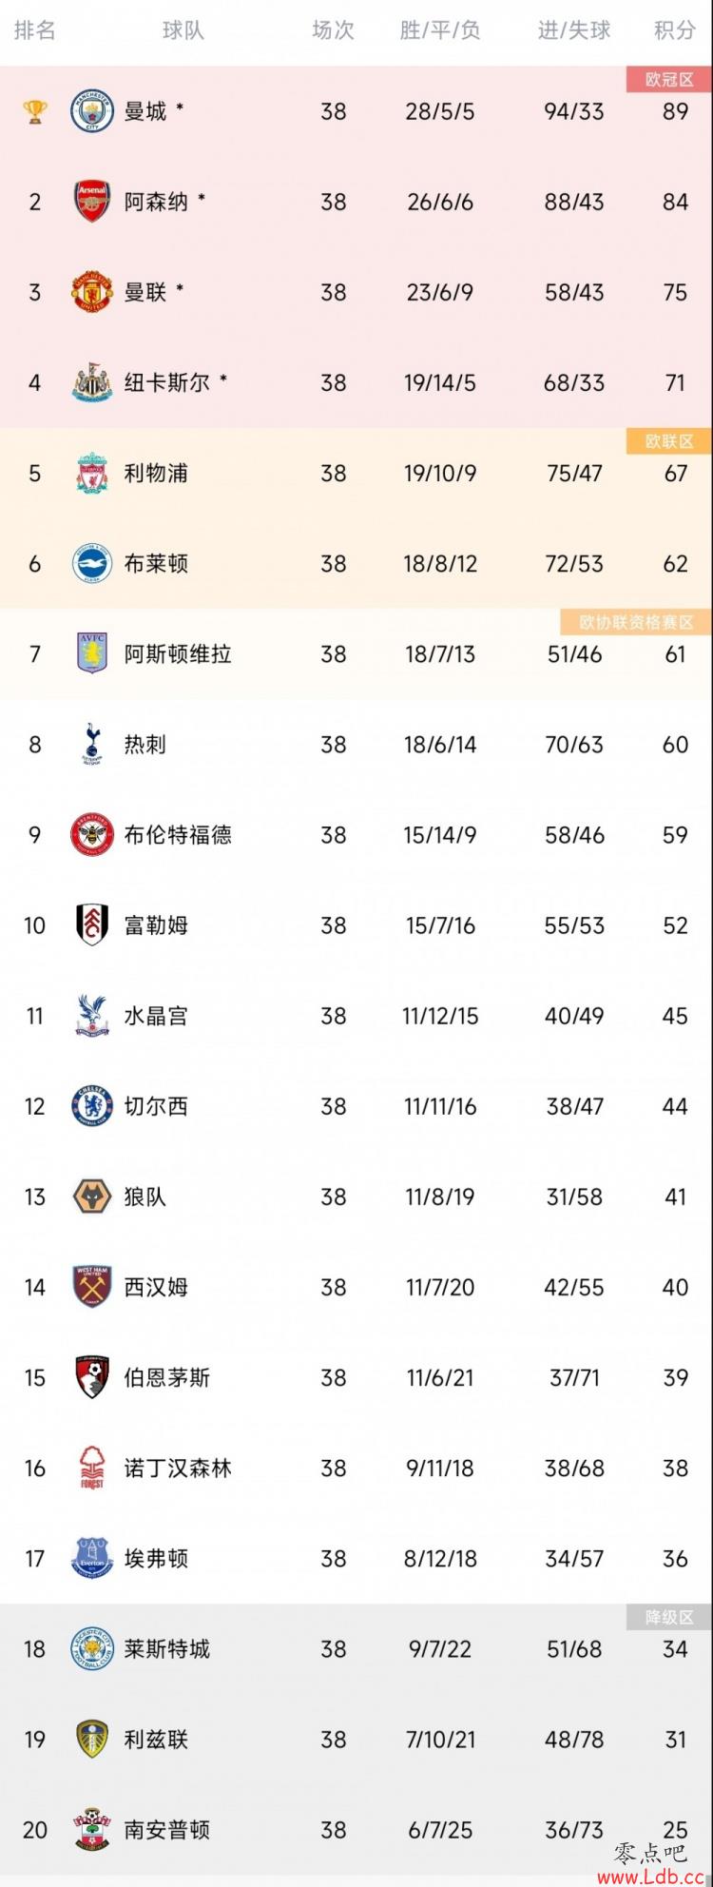Click the Everton club crest
713x1887 pixels.
pyautogui.click(x=92, y=1558)
